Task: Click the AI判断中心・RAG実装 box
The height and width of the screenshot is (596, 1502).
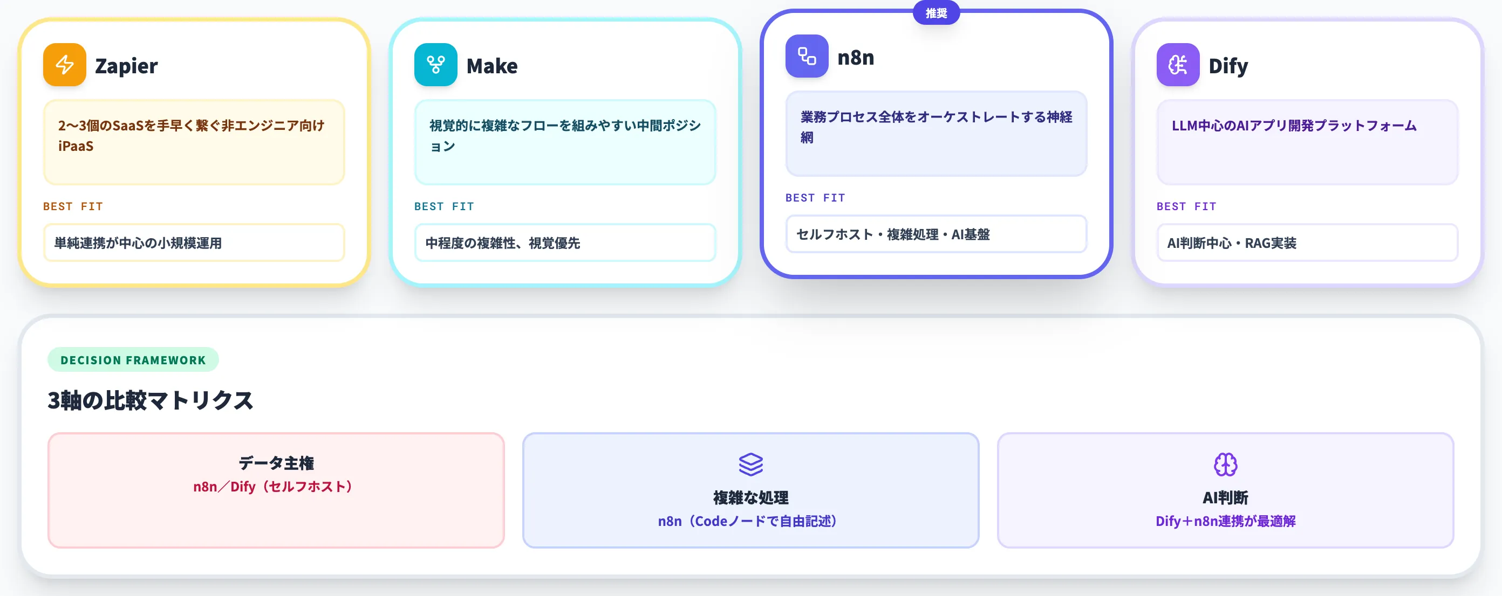Action: click(x=1307, y=242)
